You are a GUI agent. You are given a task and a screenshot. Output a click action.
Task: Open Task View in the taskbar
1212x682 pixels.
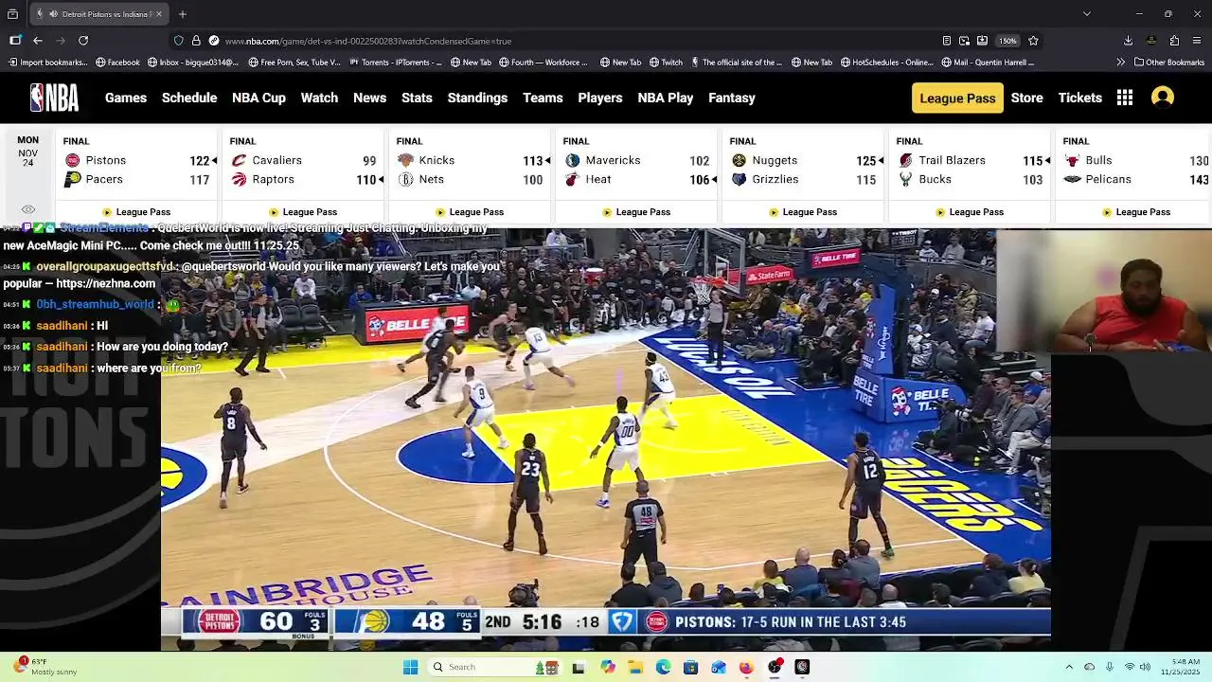tap(579, 667)
